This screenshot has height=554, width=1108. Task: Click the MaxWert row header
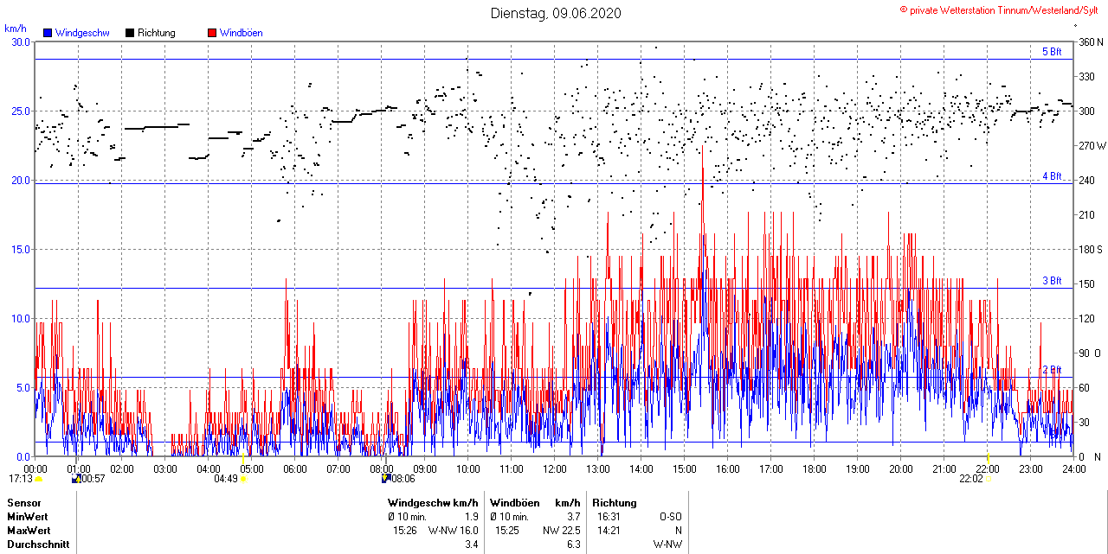[29, 530]
